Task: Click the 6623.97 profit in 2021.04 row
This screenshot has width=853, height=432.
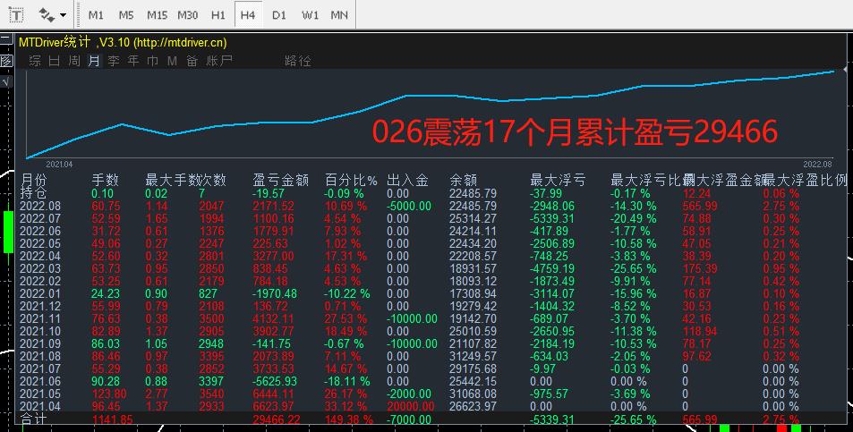Action: tap(274, 406)
